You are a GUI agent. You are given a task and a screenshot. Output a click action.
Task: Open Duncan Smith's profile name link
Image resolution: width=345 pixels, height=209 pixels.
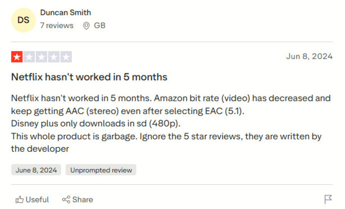[x=66, y=13]
